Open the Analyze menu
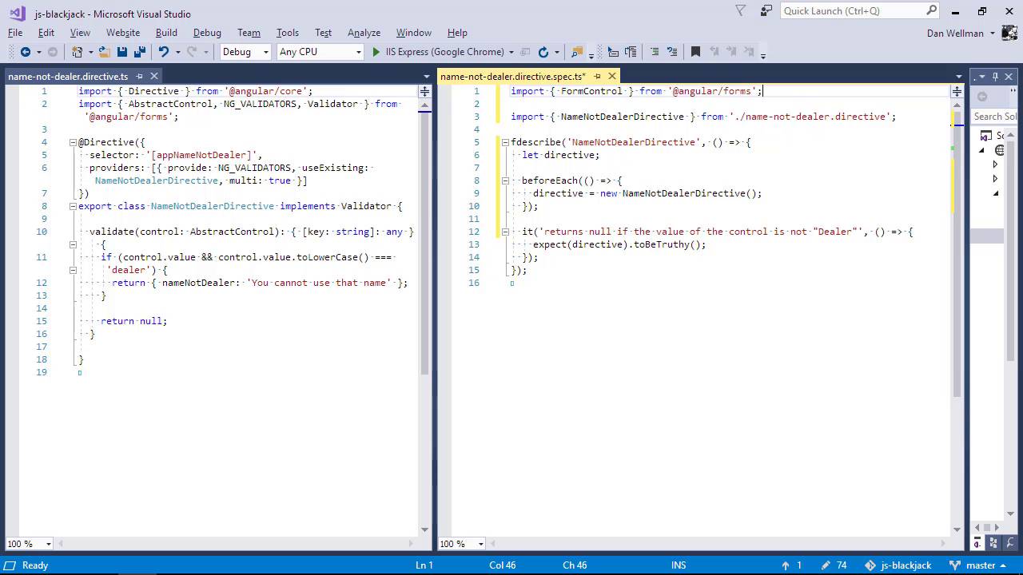Image resolution: width=1023 pixels, height=575 pixels. pyautogui.click(x=364, y=33)
